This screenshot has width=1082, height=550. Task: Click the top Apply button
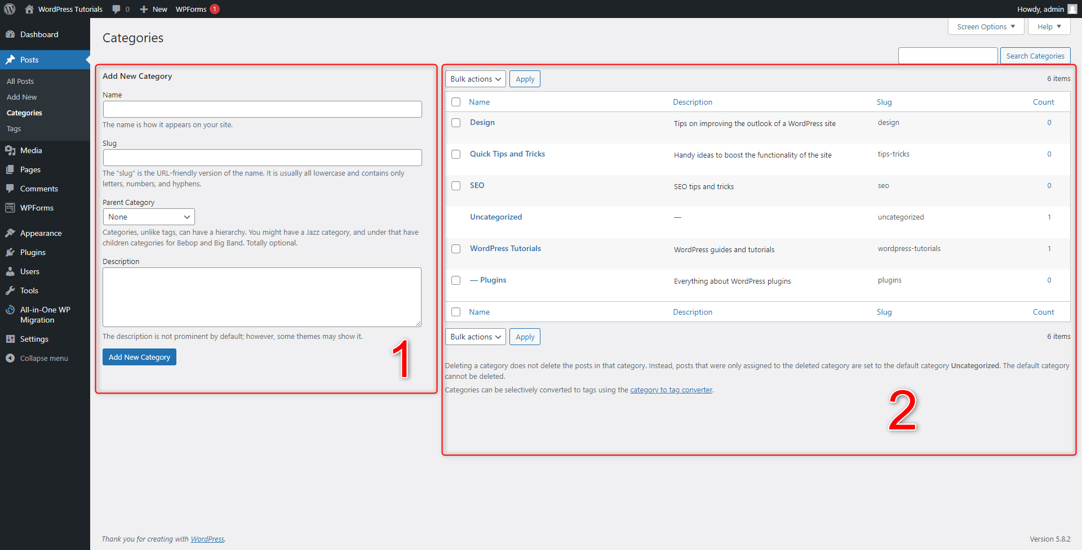point(525,79)
